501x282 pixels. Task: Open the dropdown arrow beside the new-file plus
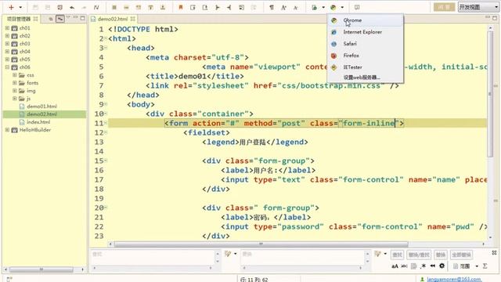tap(20, 7)
